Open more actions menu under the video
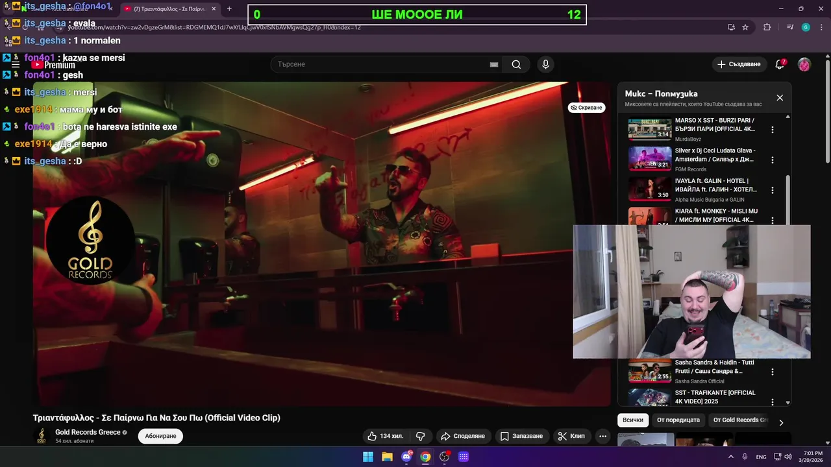 click(602, 436)
